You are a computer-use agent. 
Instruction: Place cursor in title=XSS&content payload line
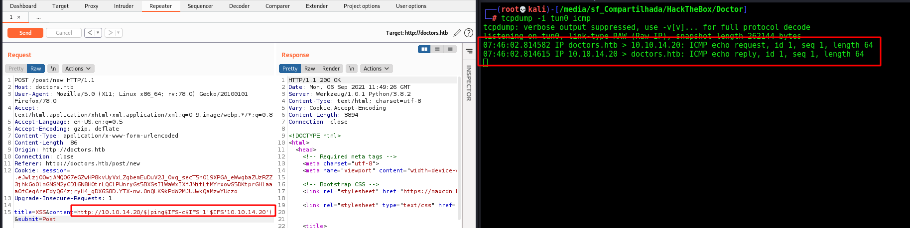click(143, 212)
